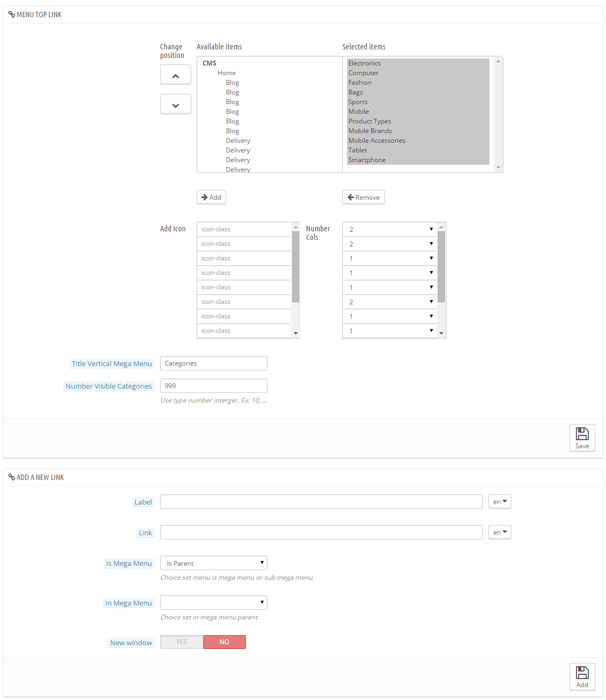Image resolution: width=606 pixels, height=700 pixels.
Task: Click first icon-class input field
Action: 244,229
